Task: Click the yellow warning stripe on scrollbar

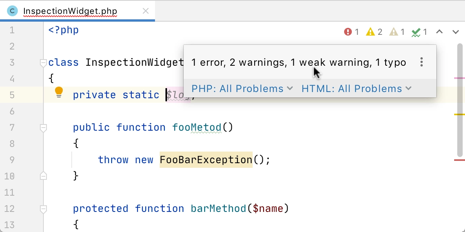Action: click(459, 115)
